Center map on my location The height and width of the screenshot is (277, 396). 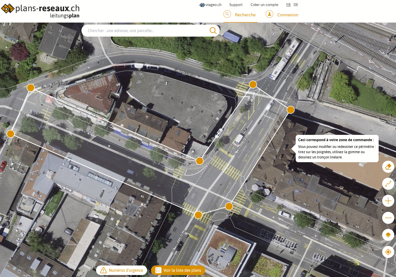(x=388, y=252)
